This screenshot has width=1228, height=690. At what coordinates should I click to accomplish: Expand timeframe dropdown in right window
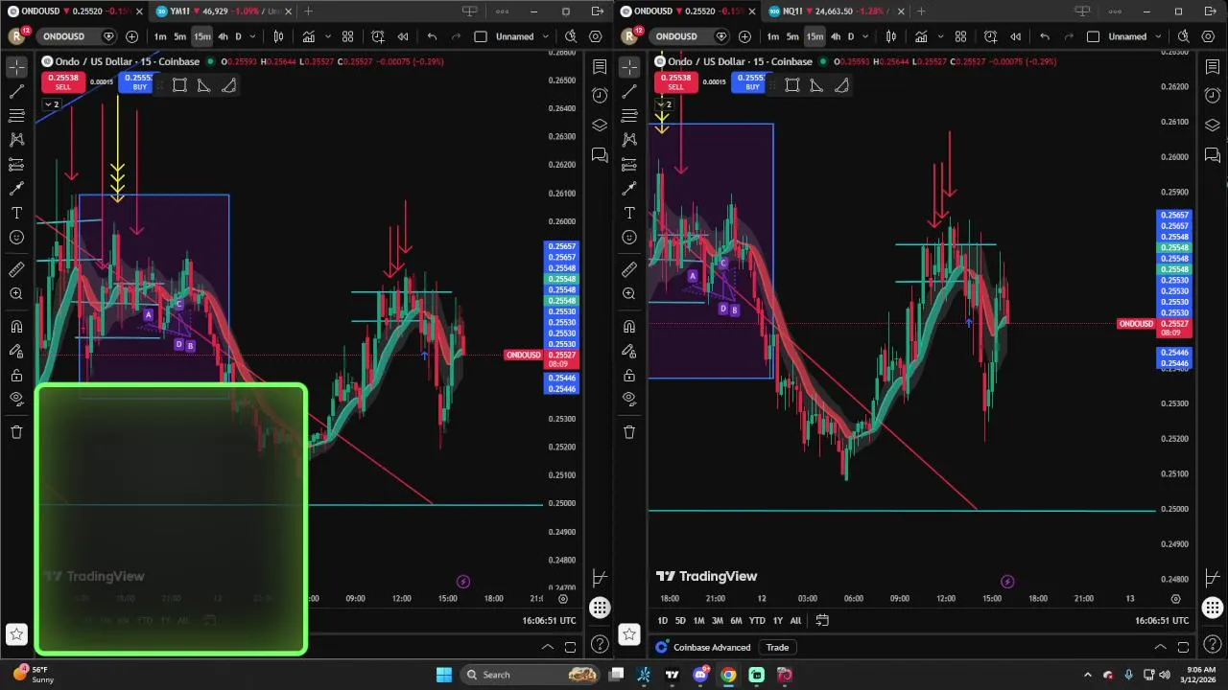coord(866,36)
